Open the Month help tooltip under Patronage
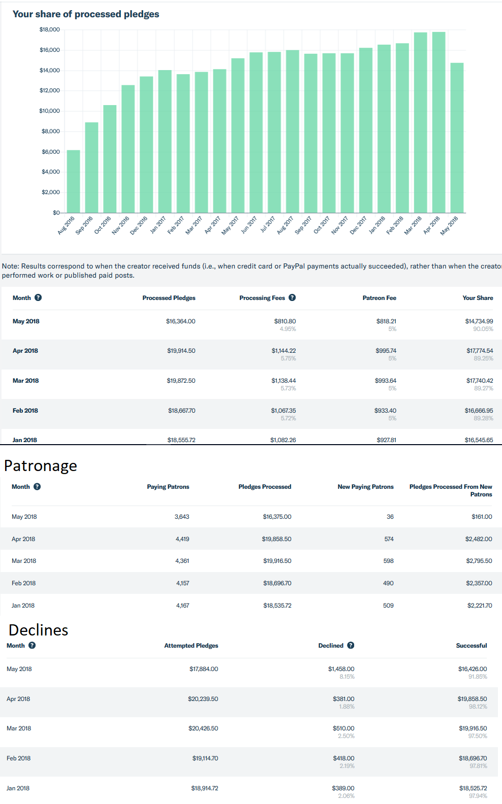 [37, 487]
